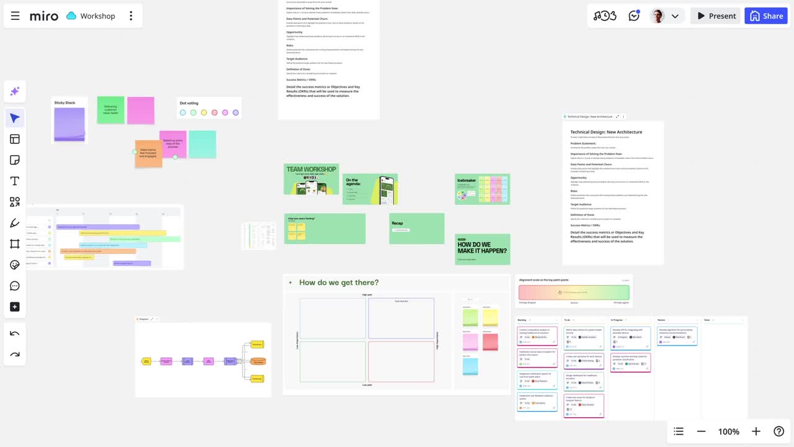
Task: Open the Templates tool
Action: tap(15, 139)
